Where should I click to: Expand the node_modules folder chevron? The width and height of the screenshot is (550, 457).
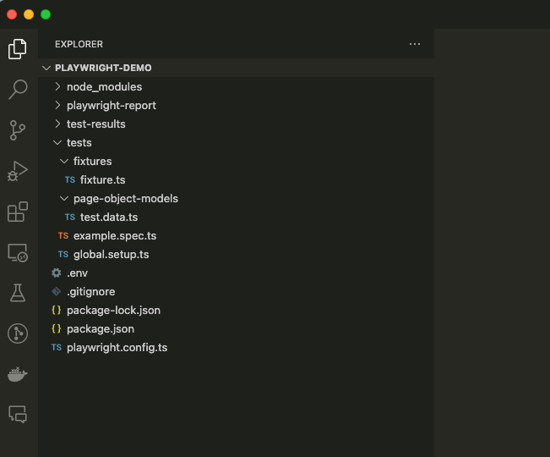pyautogui.click(x=58, y=87)
